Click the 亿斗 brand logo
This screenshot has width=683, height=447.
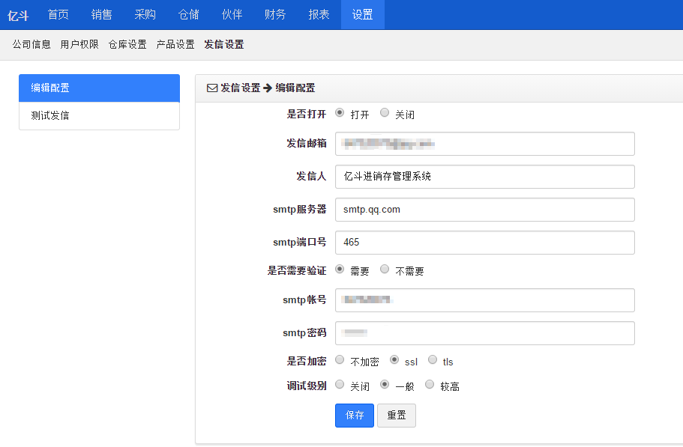pos(18,15)
